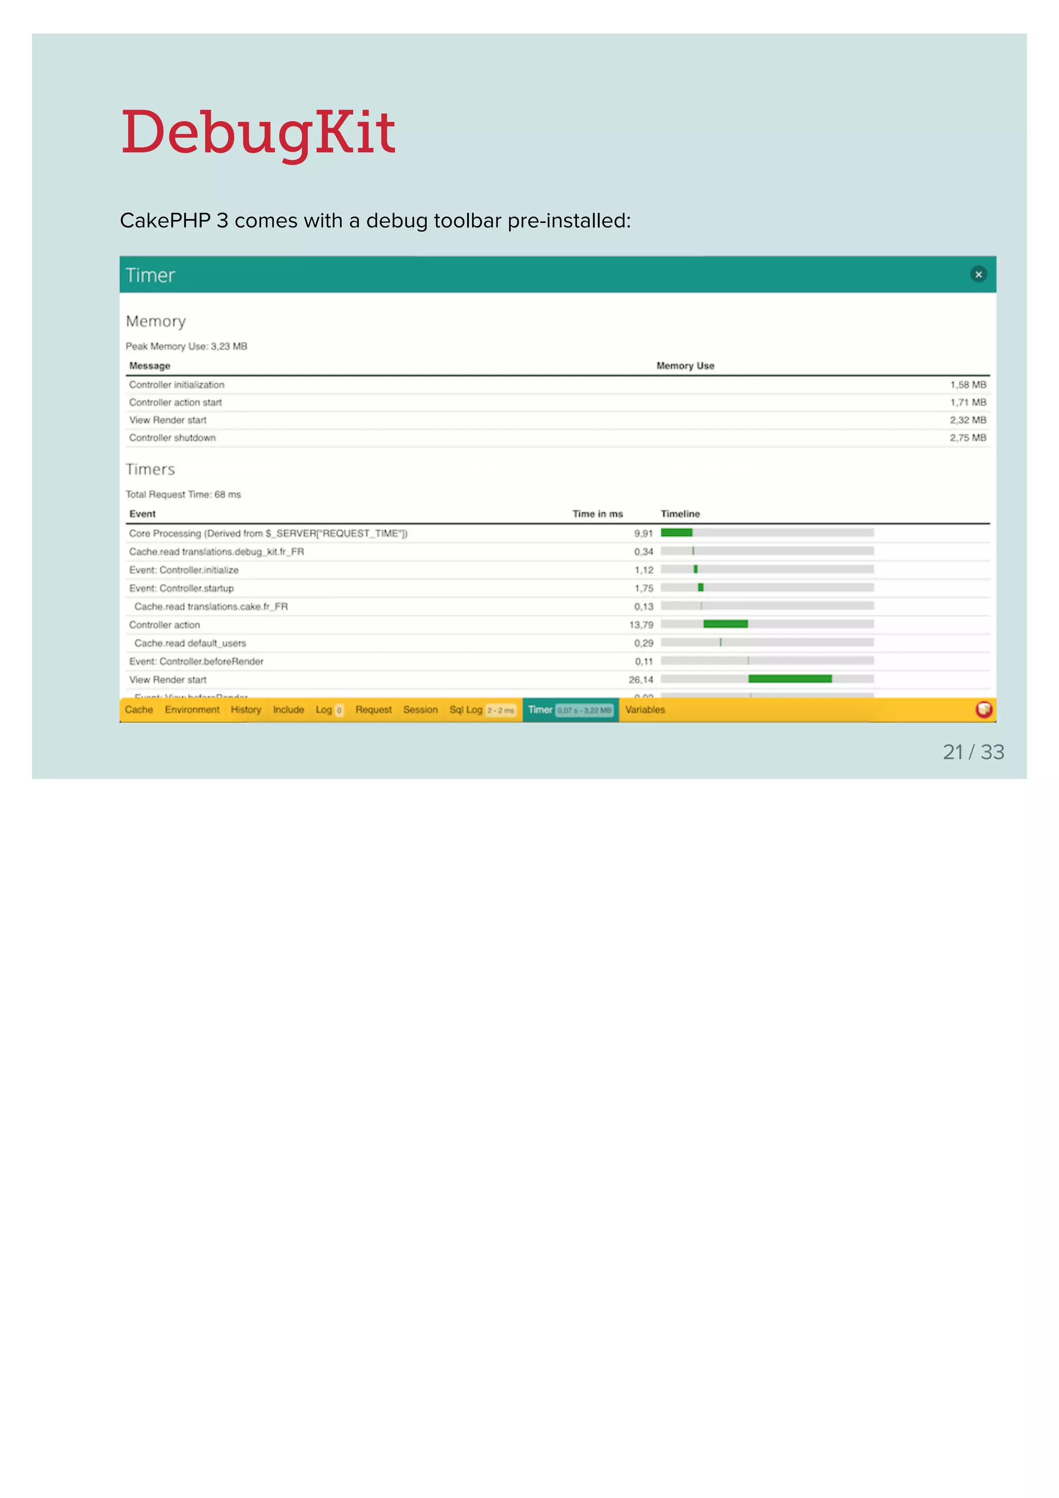Click the Controller action timeline bar
The width and height of the screenshot is (1059, 1498).
[725, 624]
